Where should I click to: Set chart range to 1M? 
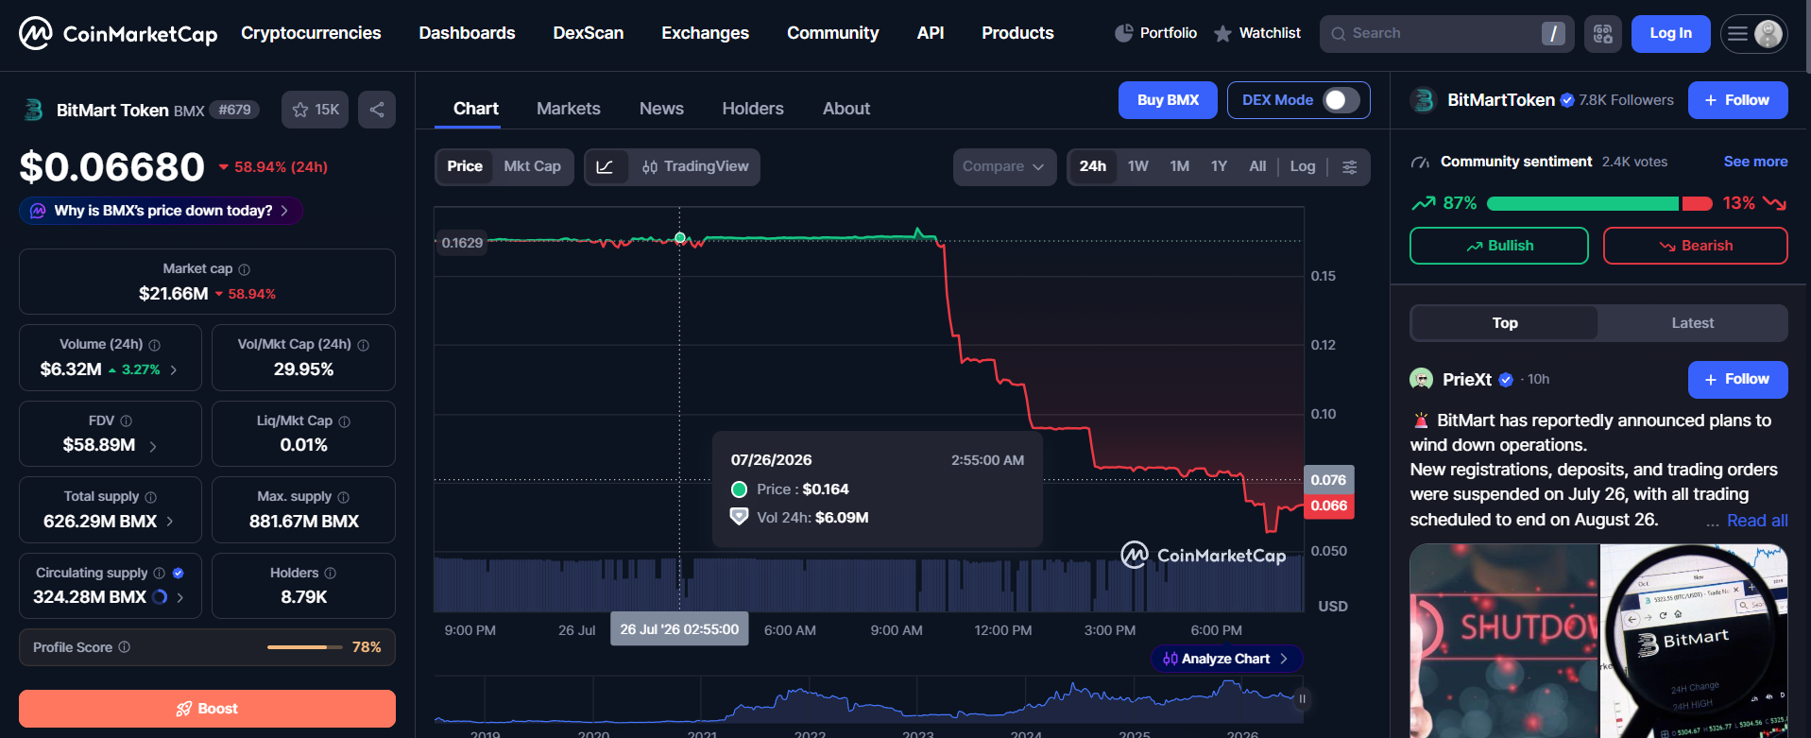coord(1180,166)
